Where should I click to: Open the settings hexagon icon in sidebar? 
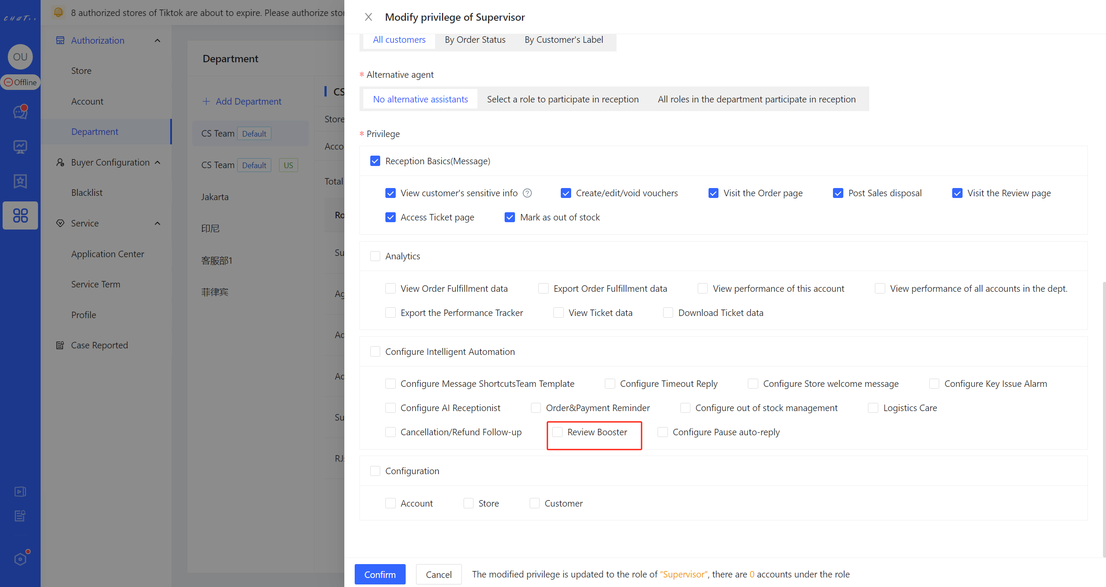tap(20, 559)
